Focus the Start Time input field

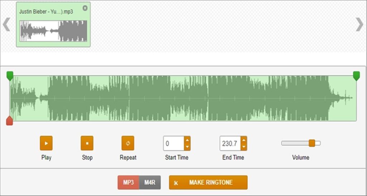[x=174, y=143]
